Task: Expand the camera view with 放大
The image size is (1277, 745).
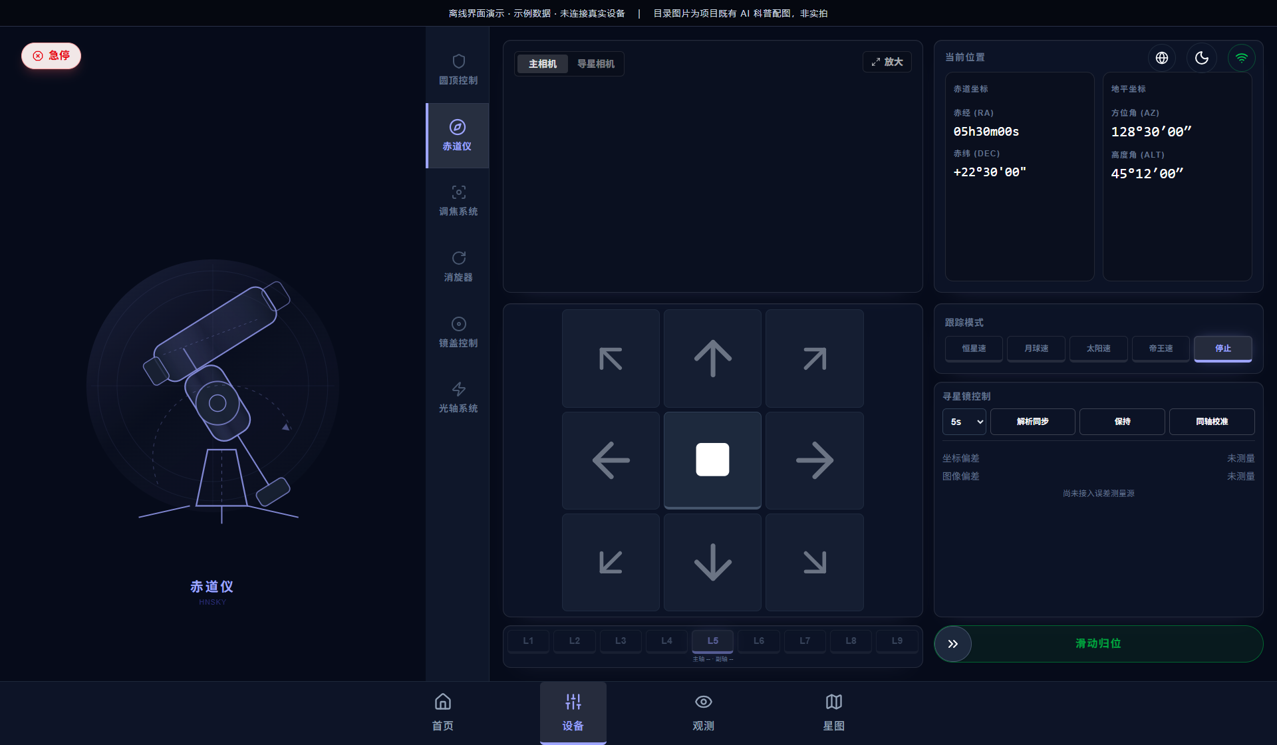Action: coord(887,62)
